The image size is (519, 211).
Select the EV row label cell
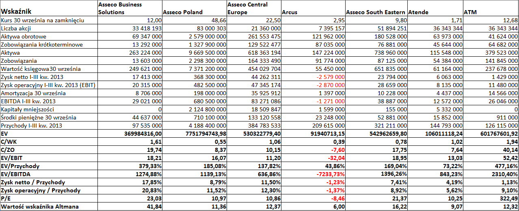49,134
